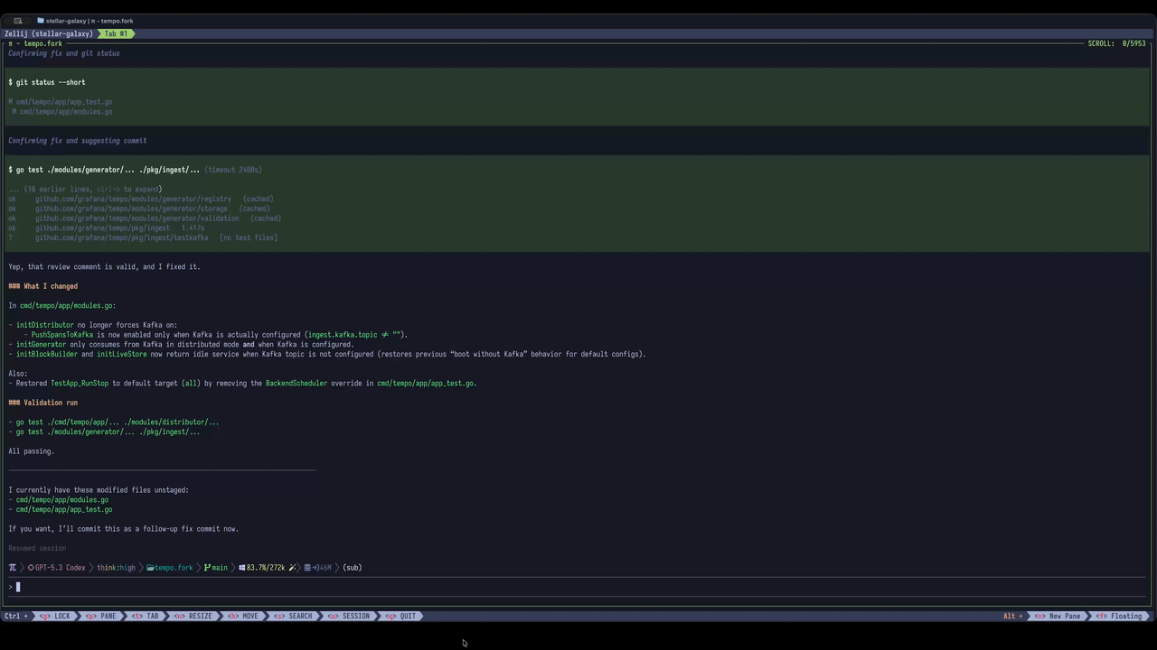
Task: Click 'Resumed session' text
Action: click(x=37, y=549)
